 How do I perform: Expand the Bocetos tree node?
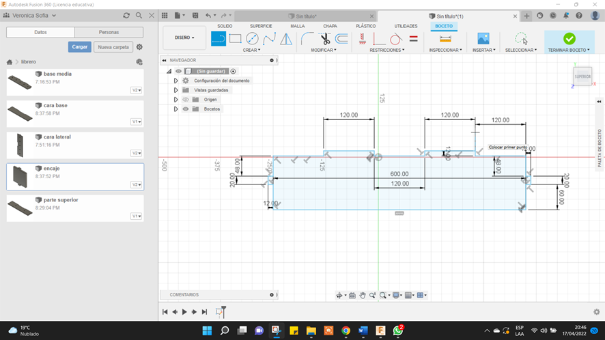[176, 109]
